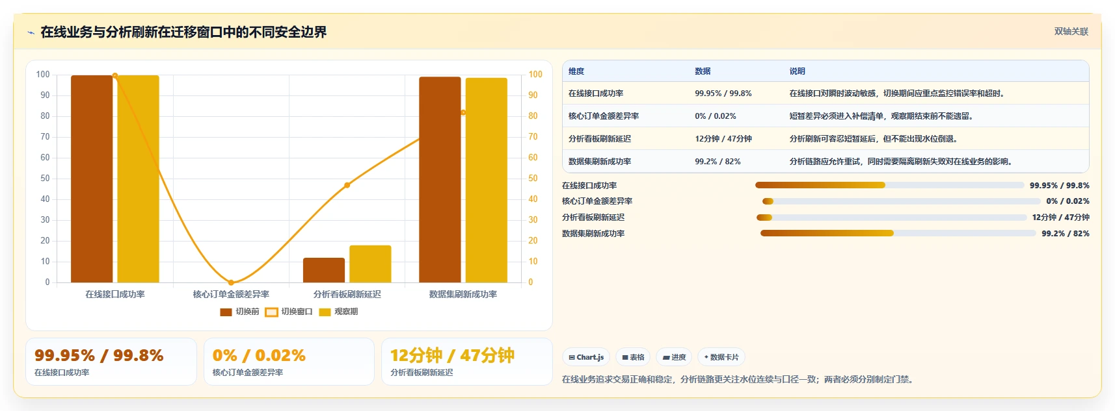Click the x-axis label 数据集刷新成功率

click(463, 294)
